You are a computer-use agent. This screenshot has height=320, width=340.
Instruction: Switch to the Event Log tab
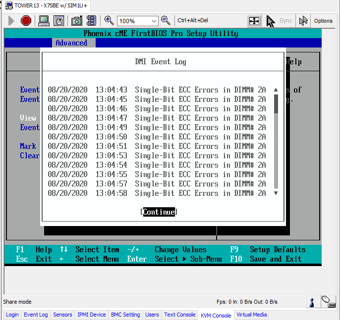(36, 315)
